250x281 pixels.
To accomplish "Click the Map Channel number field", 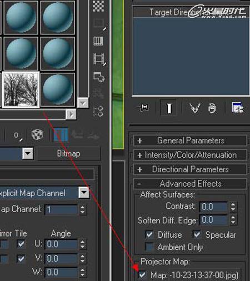I will [61, 209].
